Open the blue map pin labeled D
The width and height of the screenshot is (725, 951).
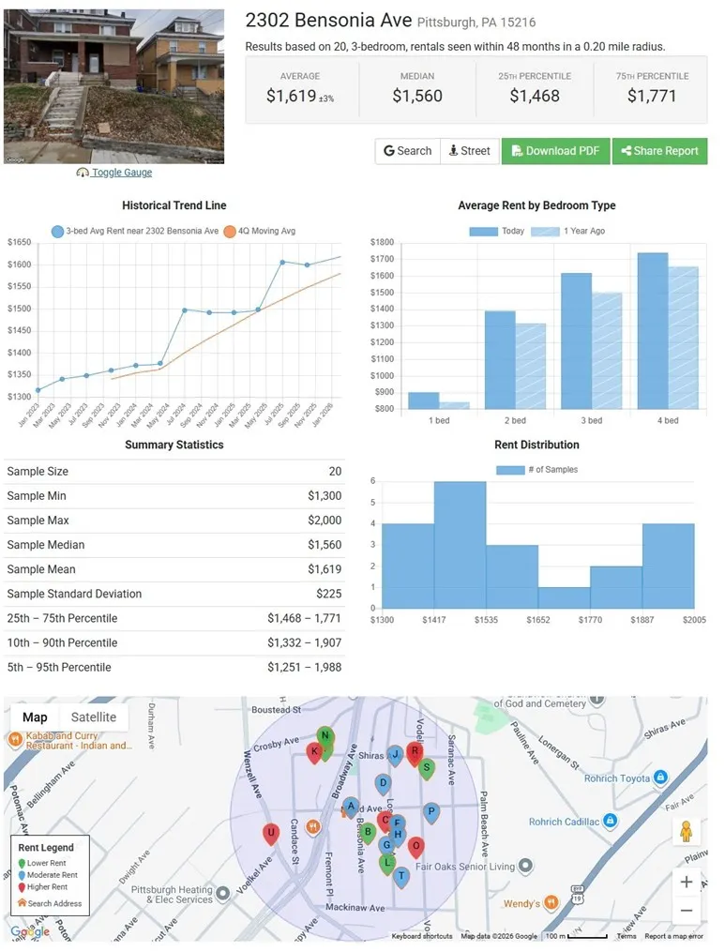383,784
